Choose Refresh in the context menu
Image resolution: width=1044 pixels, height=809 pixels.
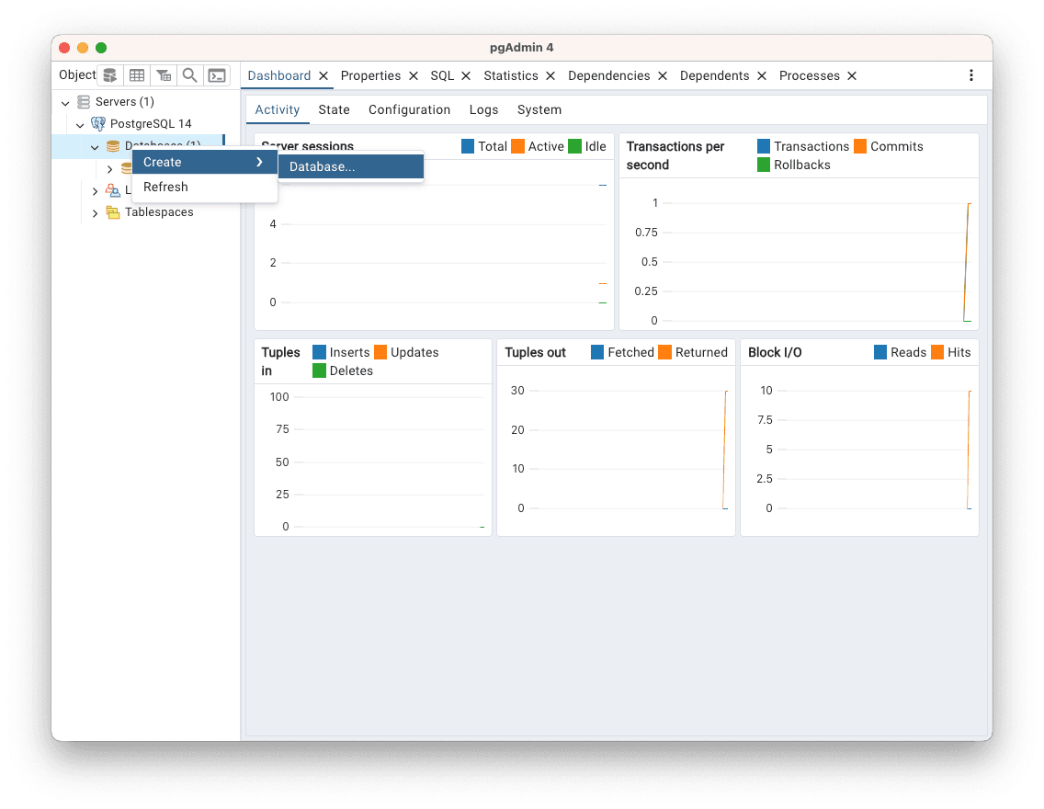(204, 188)
